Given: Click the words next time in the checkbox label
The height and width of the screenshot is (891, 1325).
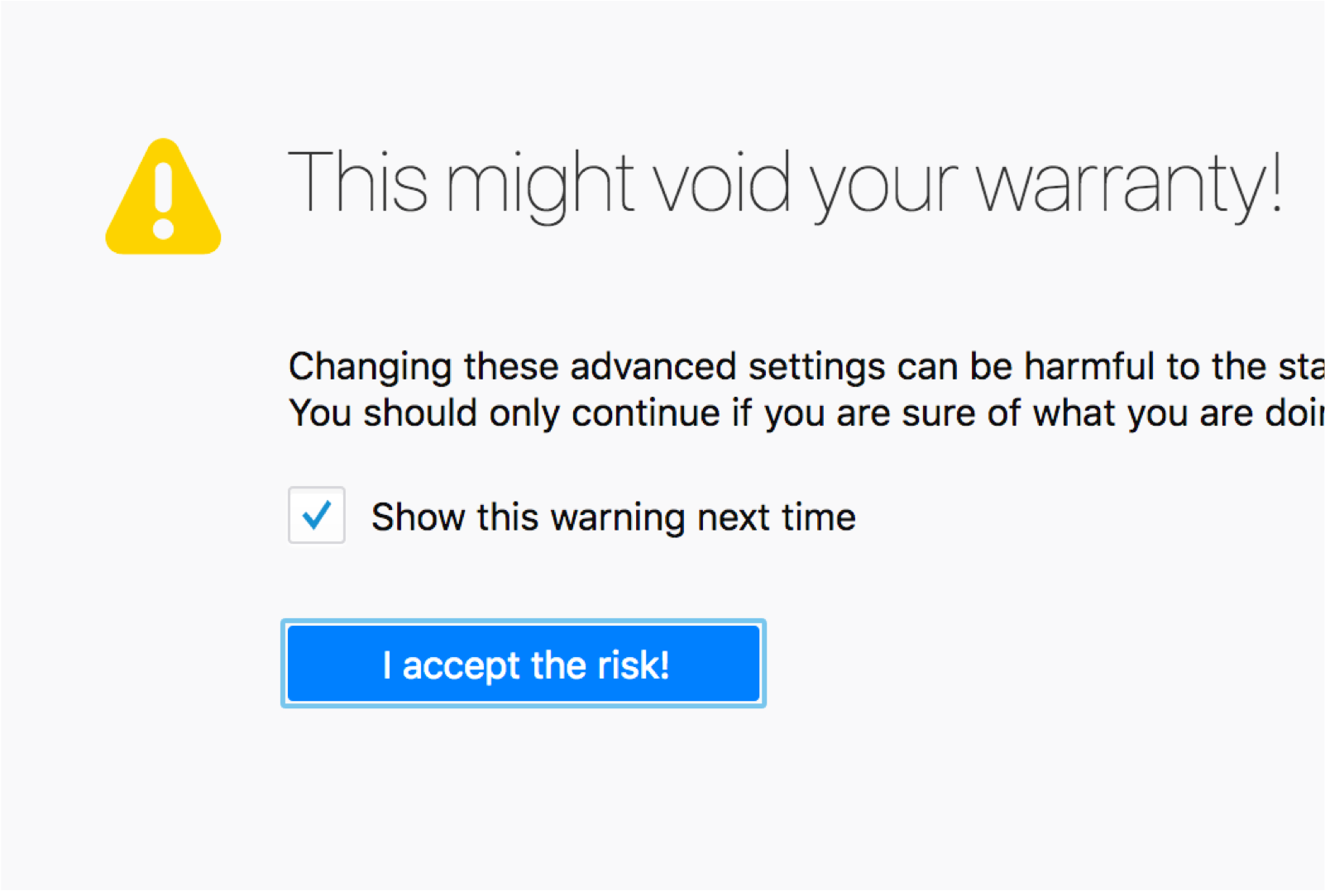Looking at the screenshot, I should click(x=777, y=517).
